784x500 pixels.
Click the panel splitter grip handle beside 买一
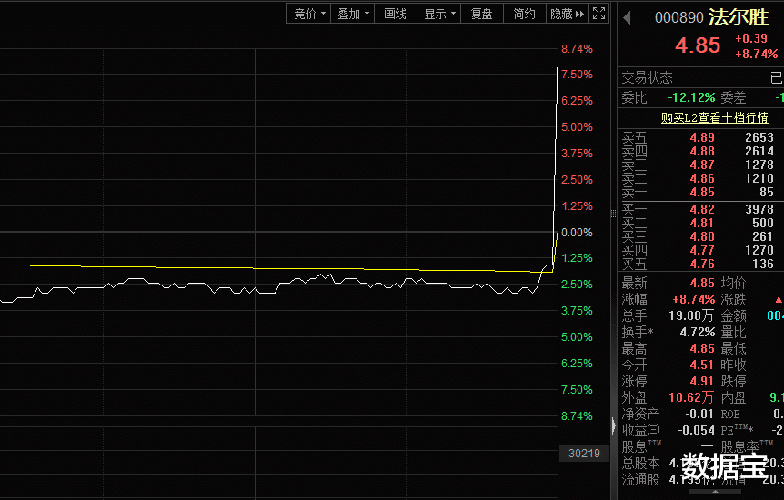click(614, 214)
